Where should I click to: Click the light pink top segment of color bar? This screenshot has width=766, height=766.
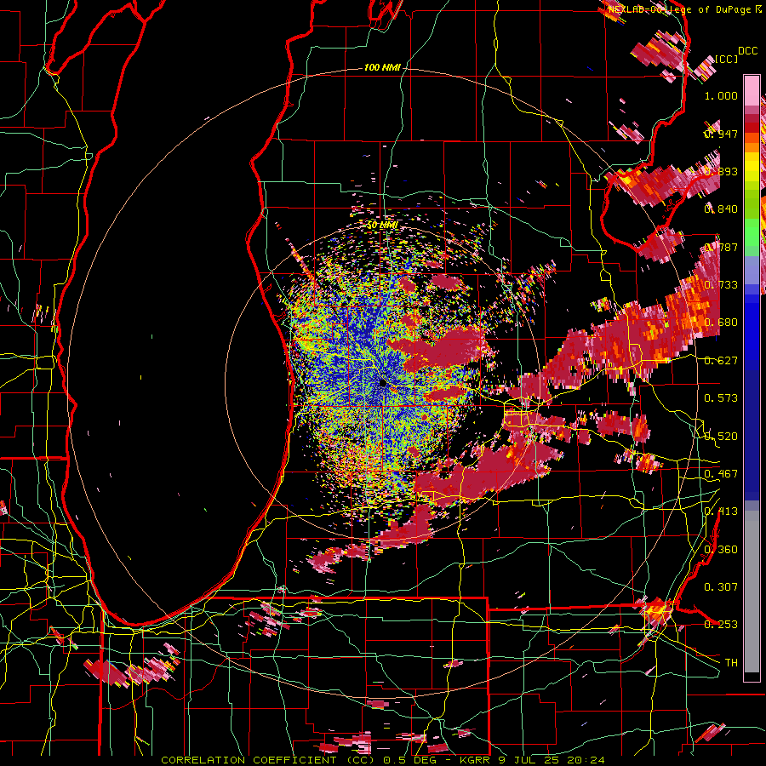(x=752, y=90)
